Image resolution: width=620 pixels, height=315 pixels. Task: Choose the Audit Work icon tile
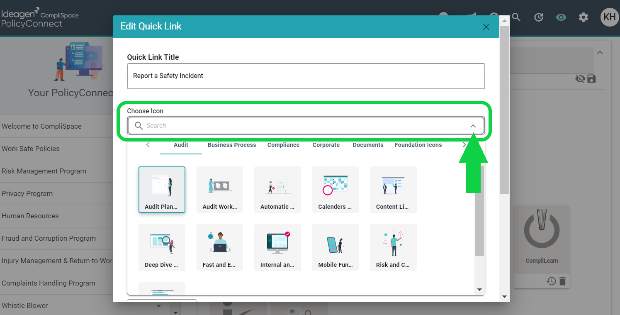click(220, 190)
